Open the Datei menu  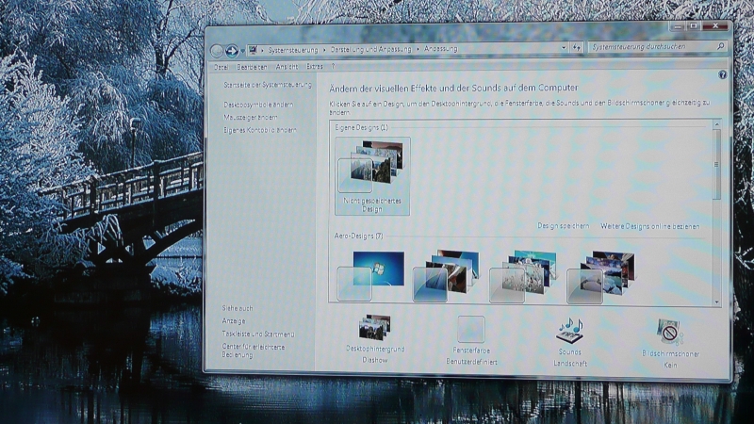[221, 67]
